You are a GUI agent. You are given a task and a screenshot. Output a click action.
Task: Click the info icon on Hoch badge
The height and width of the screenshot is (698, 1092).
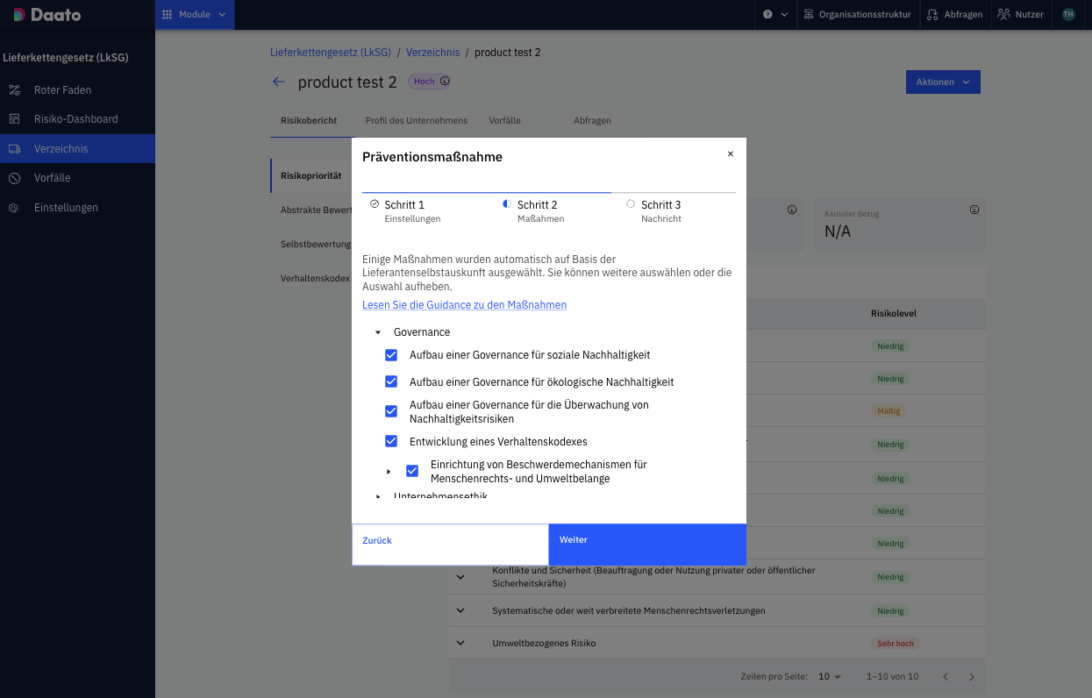[445, 82]
